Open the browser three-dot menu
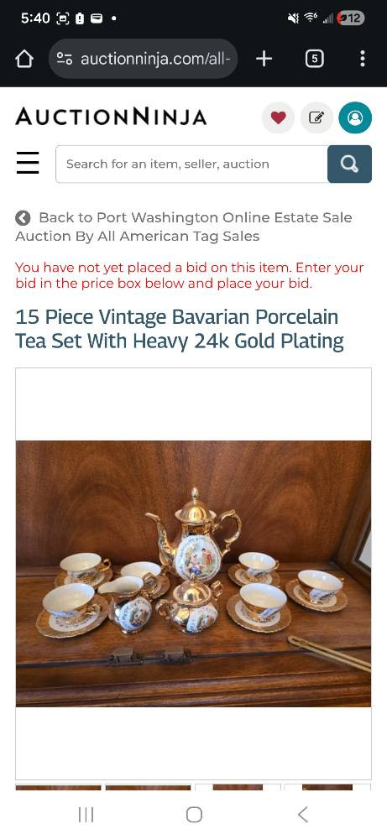Screen dimensions: 387x839 tap(363, 59)
